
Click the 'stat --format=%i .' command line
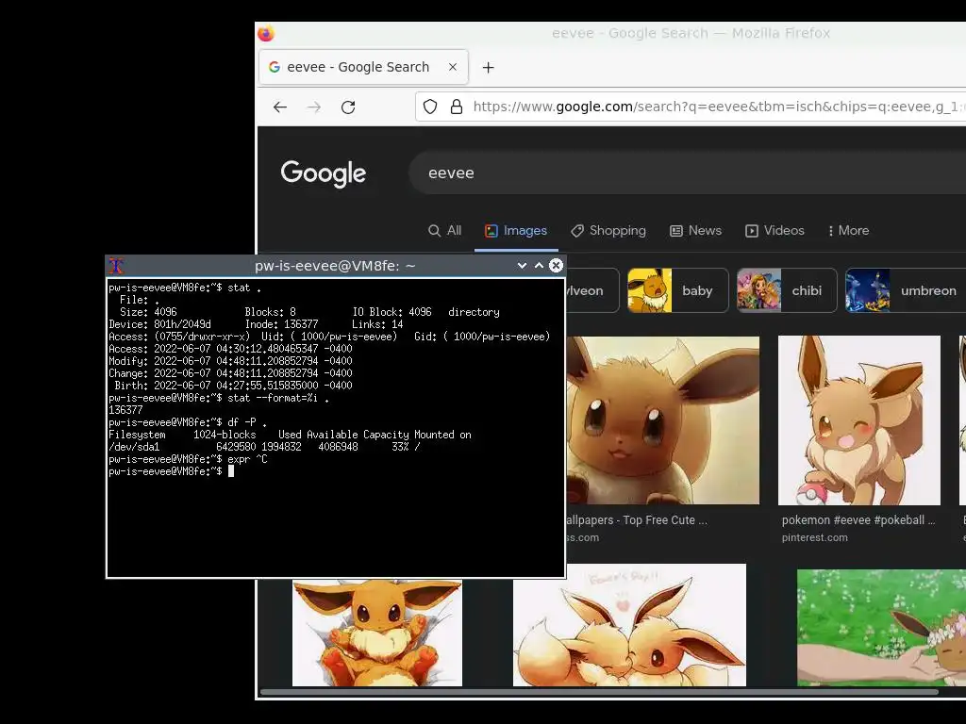coord(278,398)
